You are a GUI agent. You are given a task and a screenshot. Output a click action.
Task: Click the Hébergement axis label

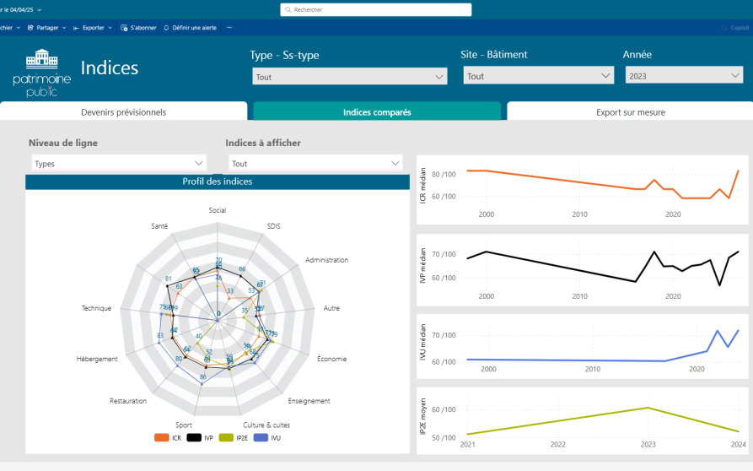(97, 359)
